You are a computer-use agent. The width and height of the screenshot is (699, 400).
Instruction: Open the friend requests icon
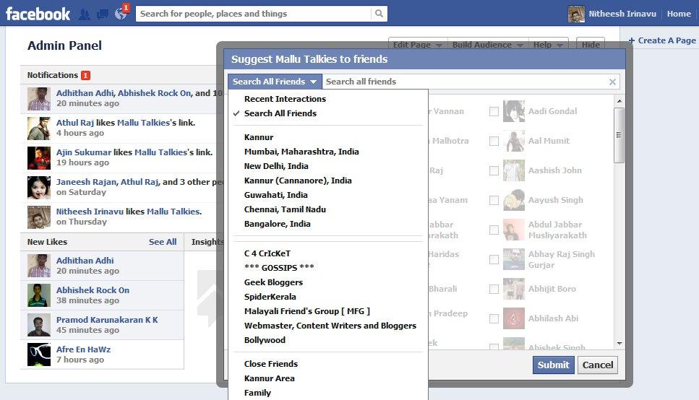click(84, 14)
